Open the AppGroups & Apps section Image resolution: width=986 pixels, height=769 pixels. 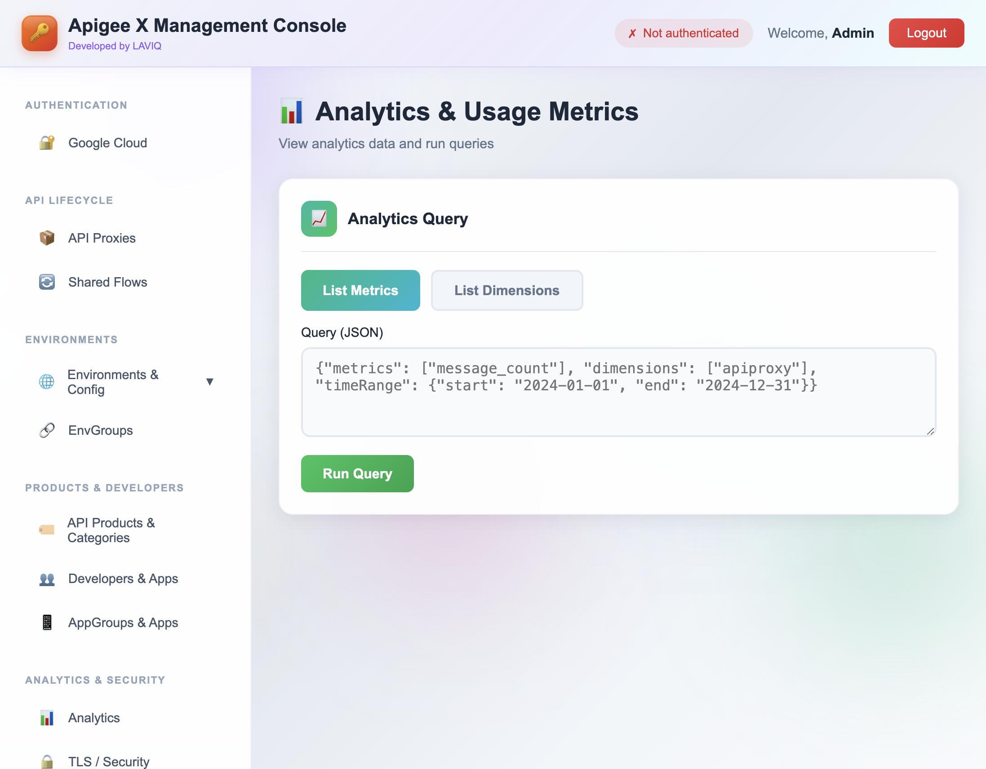point(122,623)
